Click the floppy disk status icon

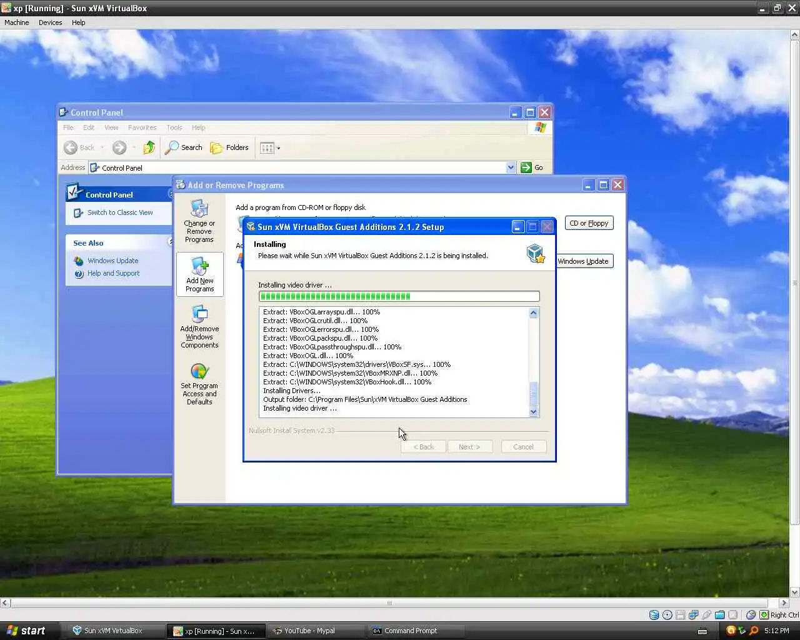pos(680,615)
